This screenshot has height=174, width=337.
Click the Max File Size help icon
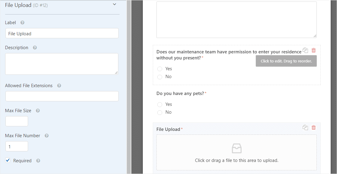38,111
